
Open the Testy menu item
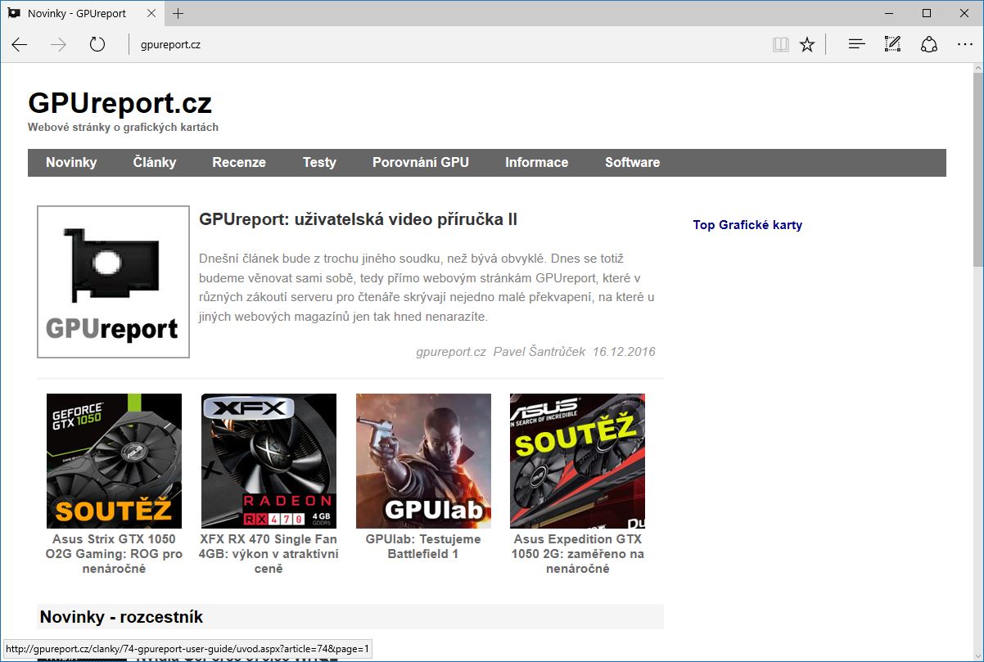[319, 162]
